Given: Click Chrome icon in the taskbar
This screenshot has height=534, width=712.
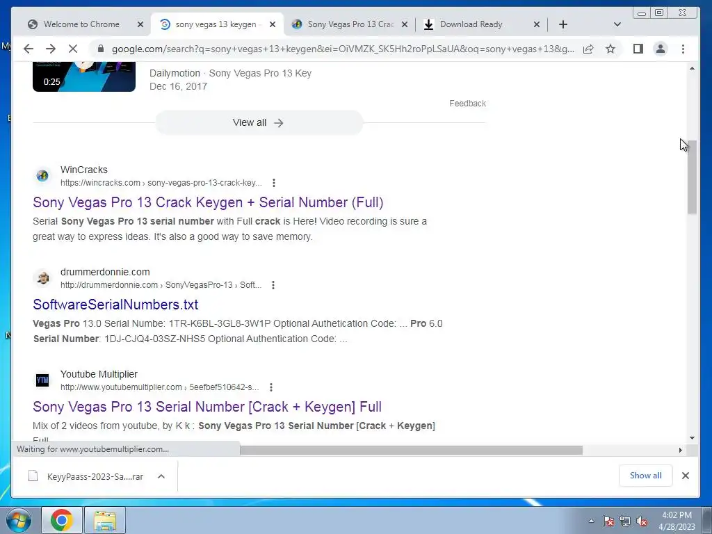Looking at the screenshot, I should [62, 520].
